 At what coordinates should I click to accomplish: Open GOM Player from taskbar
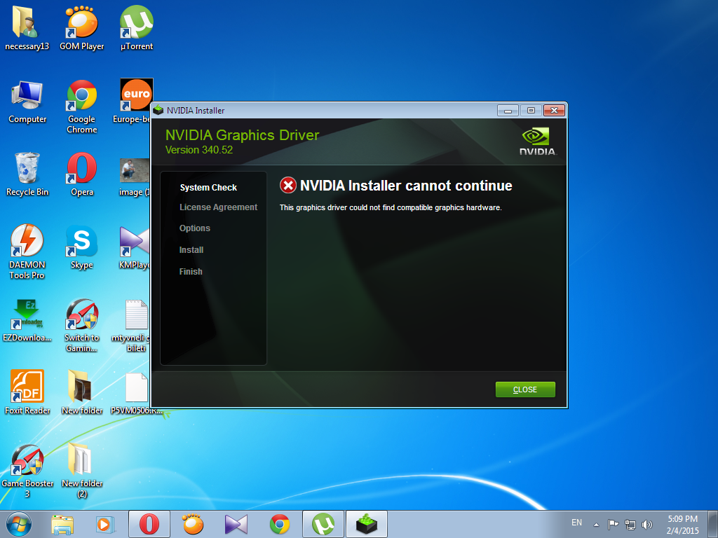point(193,524)
